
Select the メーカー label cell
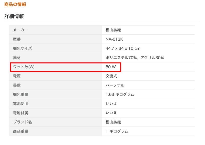[x=20, y=30]
